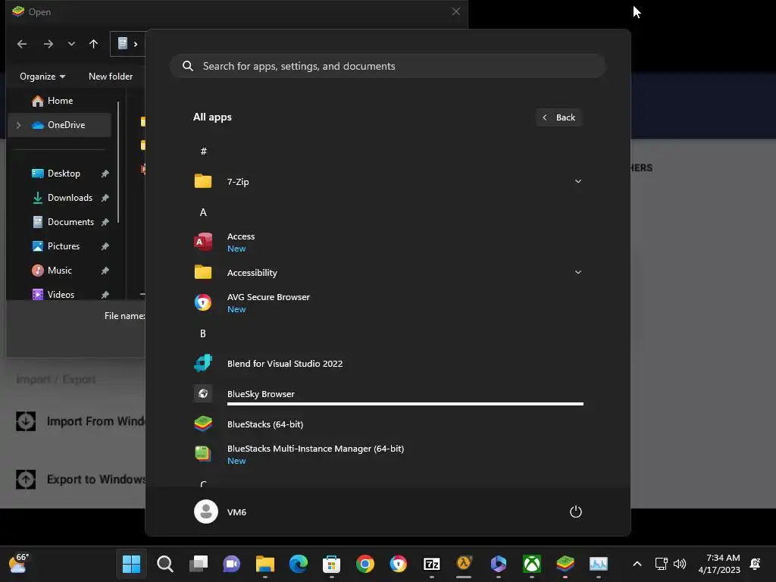This screenshot has width=776, height=582.
Task: Select Music in the Open dialog sidebar
Action: (60, 271)
